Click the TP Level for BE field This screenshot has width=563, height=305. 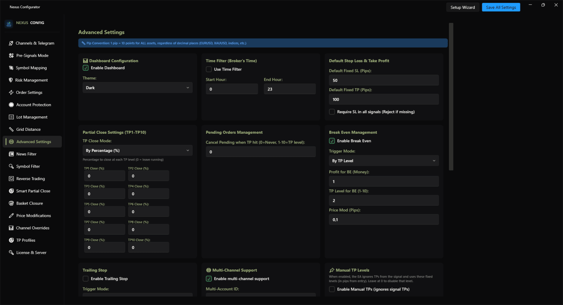384,200
